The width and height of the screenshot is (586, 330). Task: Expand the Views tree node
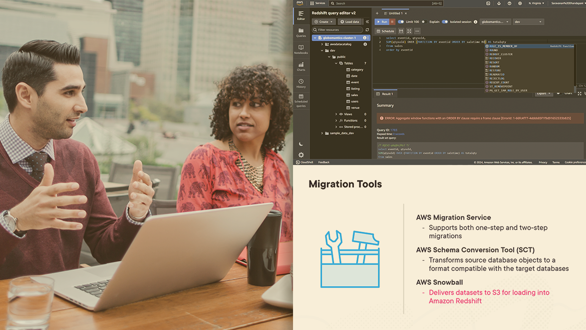pyautogui.click(x=336, y=114)
